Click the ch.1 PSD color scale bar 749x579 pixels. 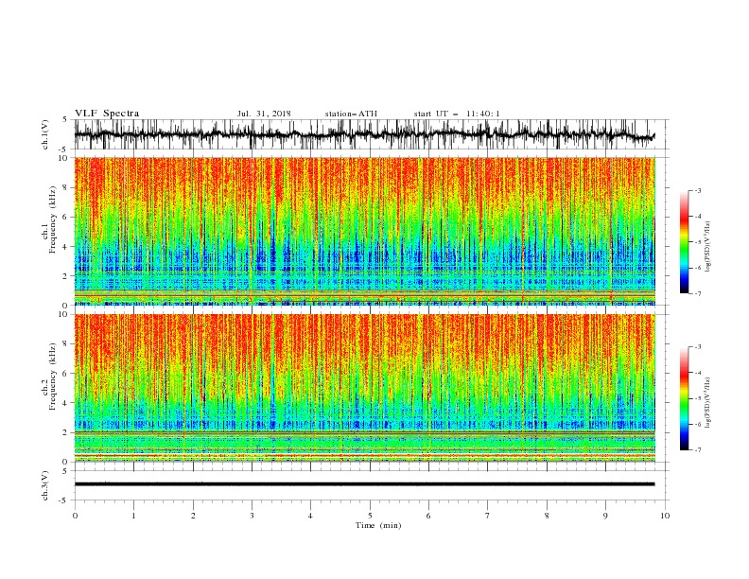click(x=684, y=242)
